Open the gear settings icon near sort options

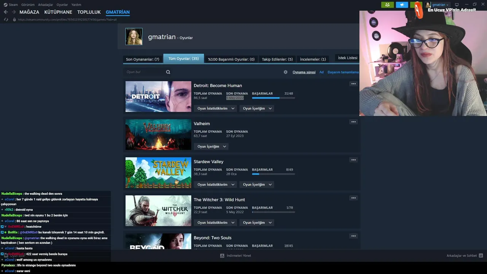[286, 72]
